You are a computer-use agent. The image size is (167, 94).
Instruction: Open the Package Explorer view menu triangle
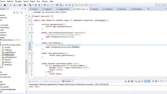(26, 12)
